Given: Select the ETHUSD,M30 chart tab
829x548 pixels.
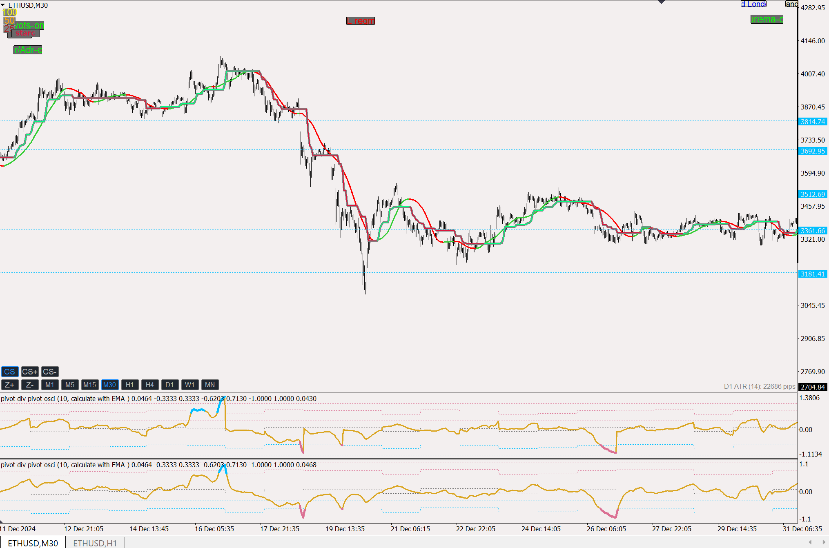Looking at the screenshot, I should point(33,543).
